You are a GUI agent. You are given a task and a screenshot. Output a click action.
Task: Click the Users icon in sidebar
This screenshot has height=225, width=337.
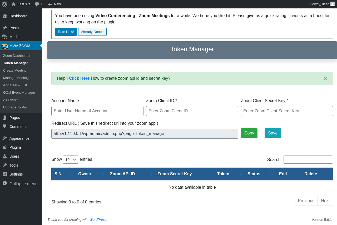click(5, 156)
